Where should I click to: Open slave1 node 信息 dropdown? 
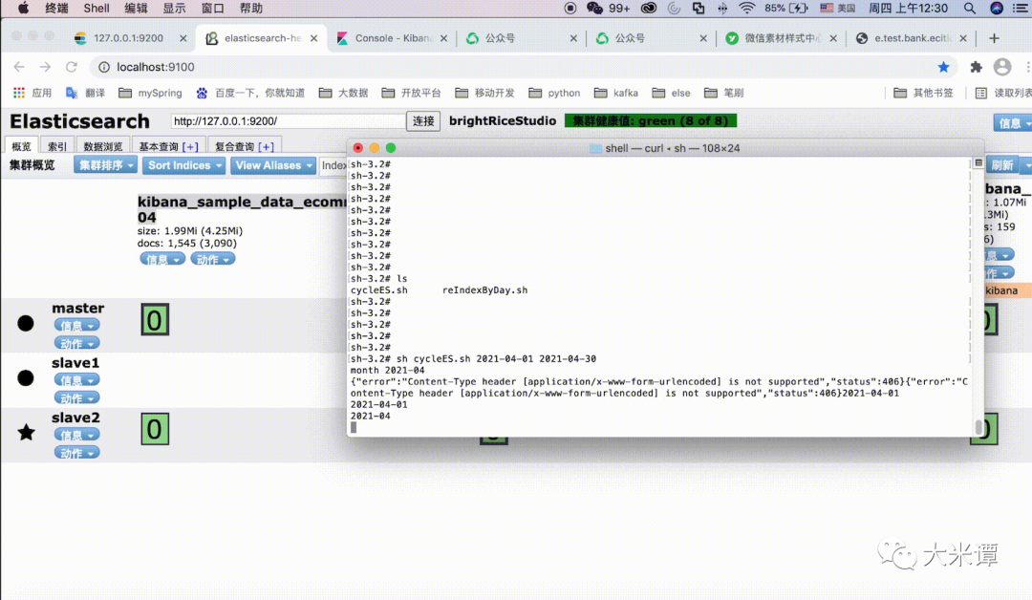click(x=77, y=379)
